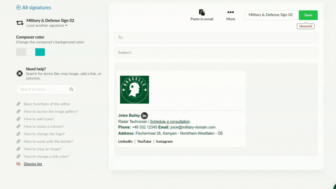This screenshot has width=336, height=189.
Task: Save the Military & Defense Sign 02 signature
Action: [308, 15]
